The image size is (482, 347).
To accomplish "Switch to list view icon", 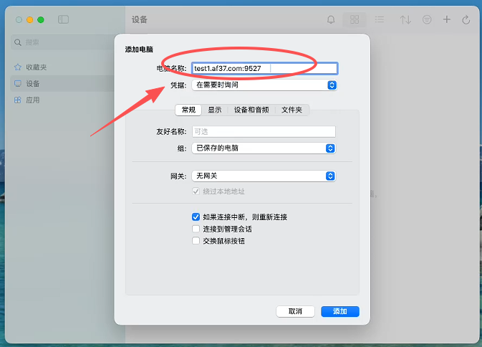I will (380, 20).
